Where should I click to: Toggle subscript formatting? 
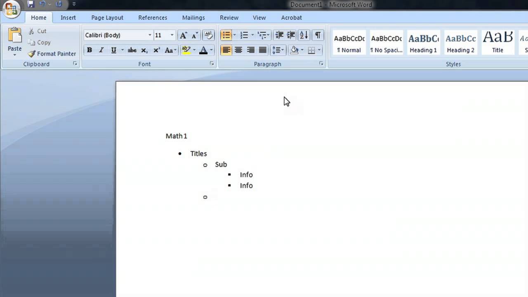coord(144,50)
